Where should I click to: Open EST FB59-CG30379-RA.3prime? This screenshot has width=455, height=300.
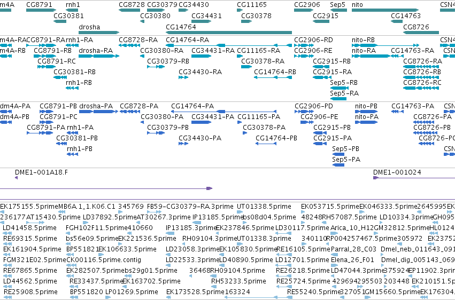[x=190, y=207]
